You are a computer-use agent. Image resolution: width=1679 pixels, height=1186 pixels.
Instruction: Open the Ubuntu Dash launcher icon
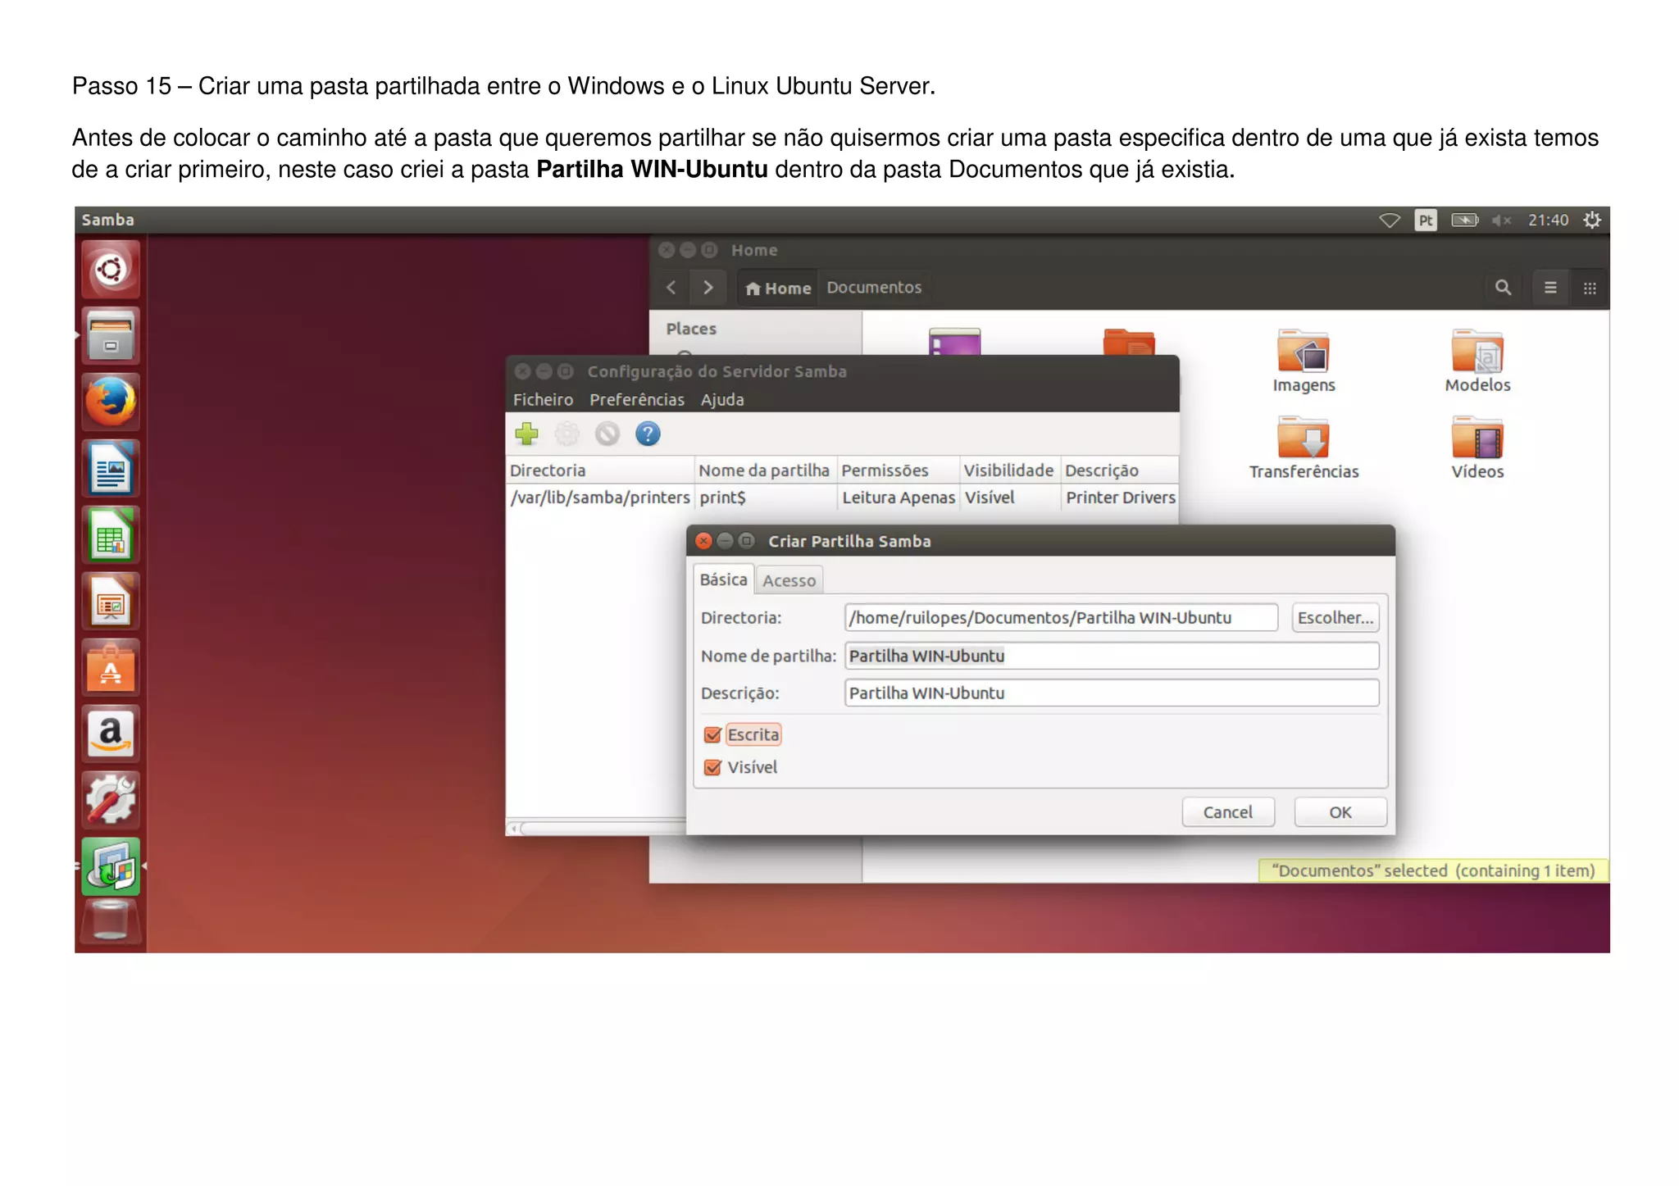pyautogui.click(x=111, y=270)
